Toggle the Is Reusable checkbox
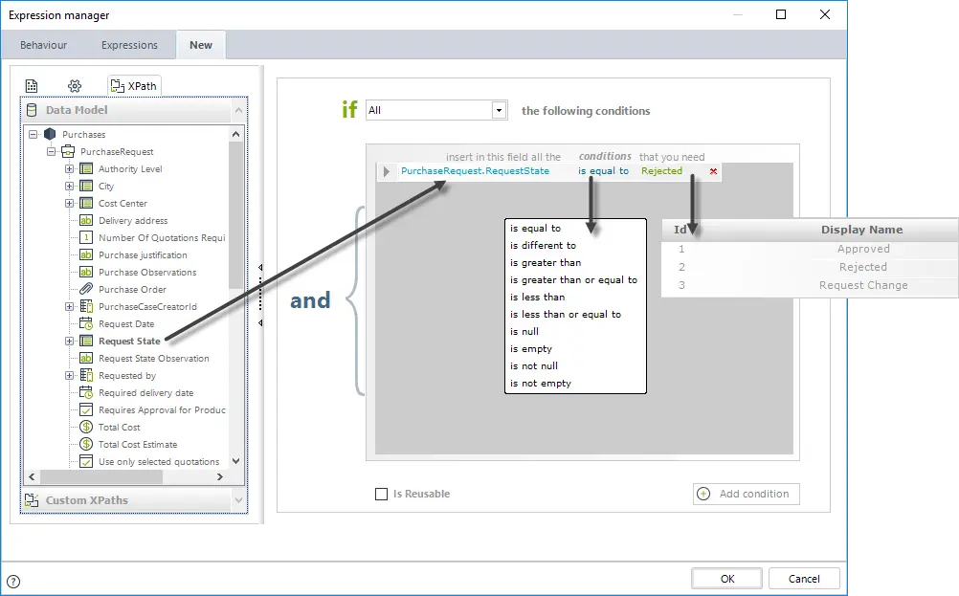 coord(381,494)
